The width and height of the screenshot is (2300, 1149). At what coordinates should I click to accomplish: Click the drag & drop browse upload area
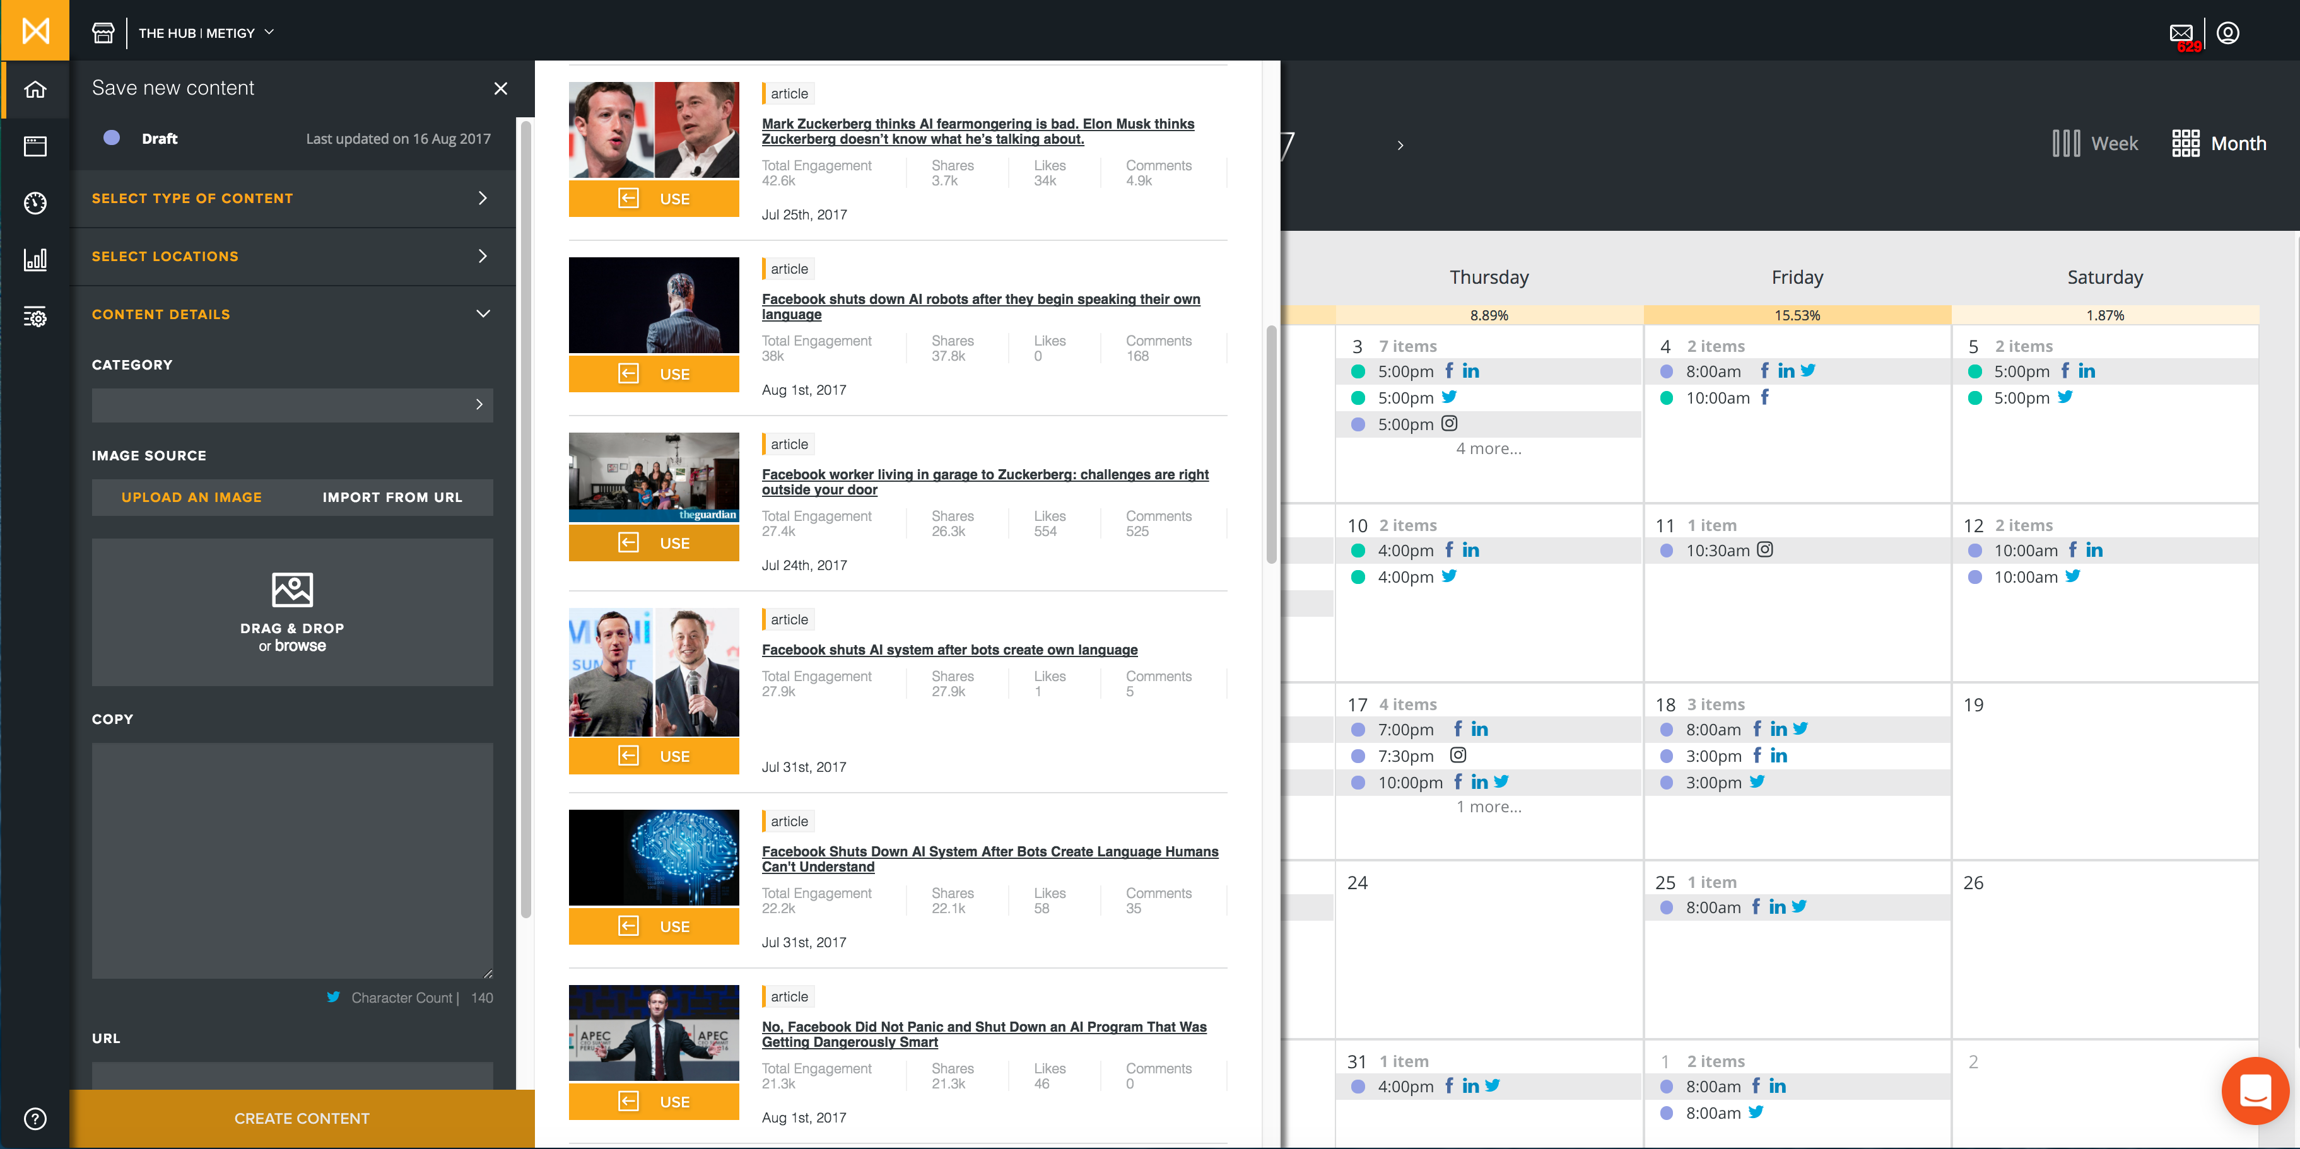click(292, 612)
